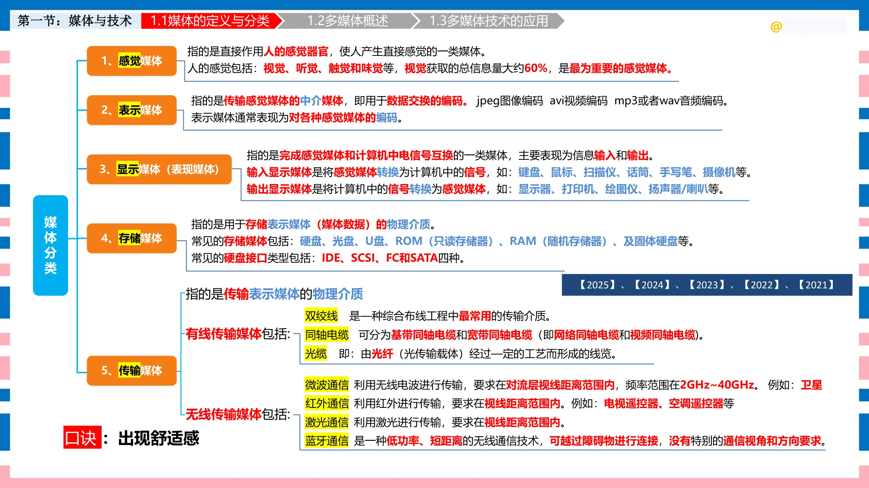
Task: Click the highlighted 红外通信 term
Action: click(x=327, y=403)
